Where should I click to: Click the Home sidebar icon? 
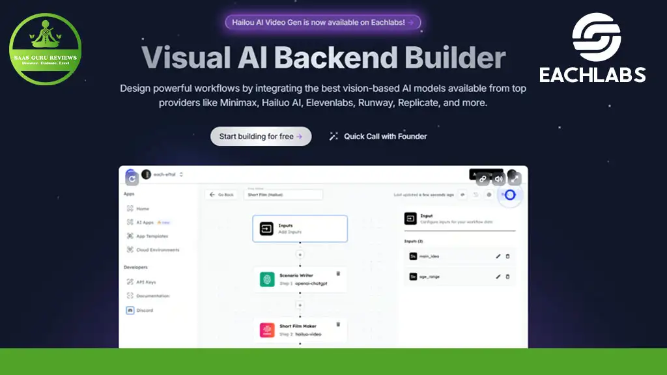click(x=130, y=208)
